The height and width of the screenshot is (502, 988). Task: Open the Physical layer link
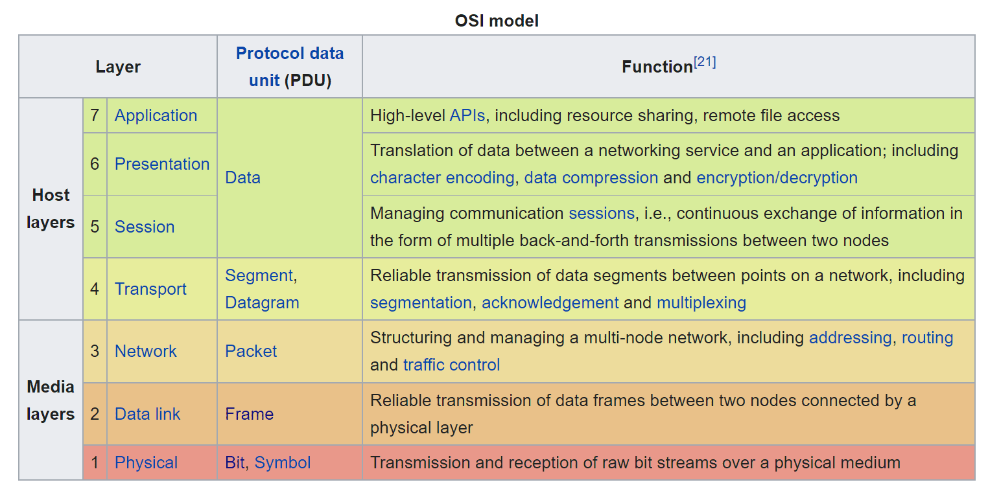147,462
